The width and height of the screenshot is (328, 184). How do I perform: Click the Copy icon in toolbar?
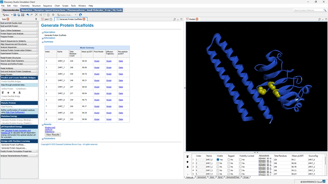(44, 15)
